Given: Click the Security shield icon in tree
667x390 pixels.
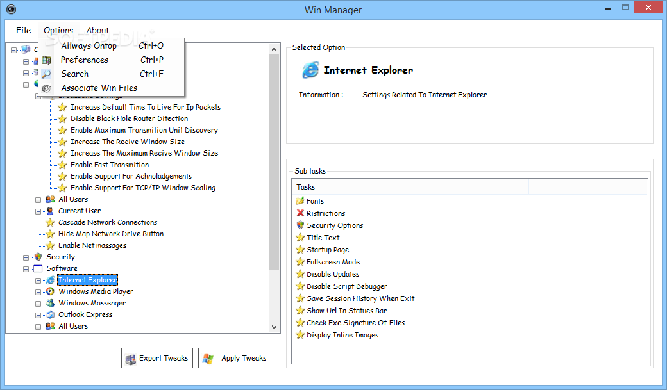Looking at the screenshot, I should pos(38,257).
